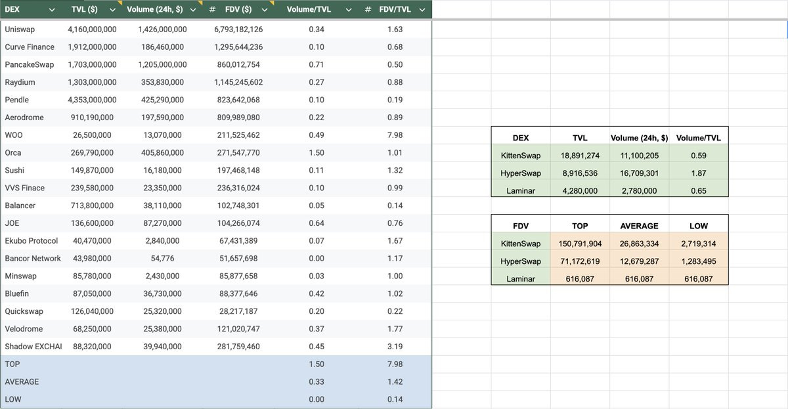Screen dimensions: 788x409
Task: Select the Shadow EXCHAI cell
Action: pos(33,347)
